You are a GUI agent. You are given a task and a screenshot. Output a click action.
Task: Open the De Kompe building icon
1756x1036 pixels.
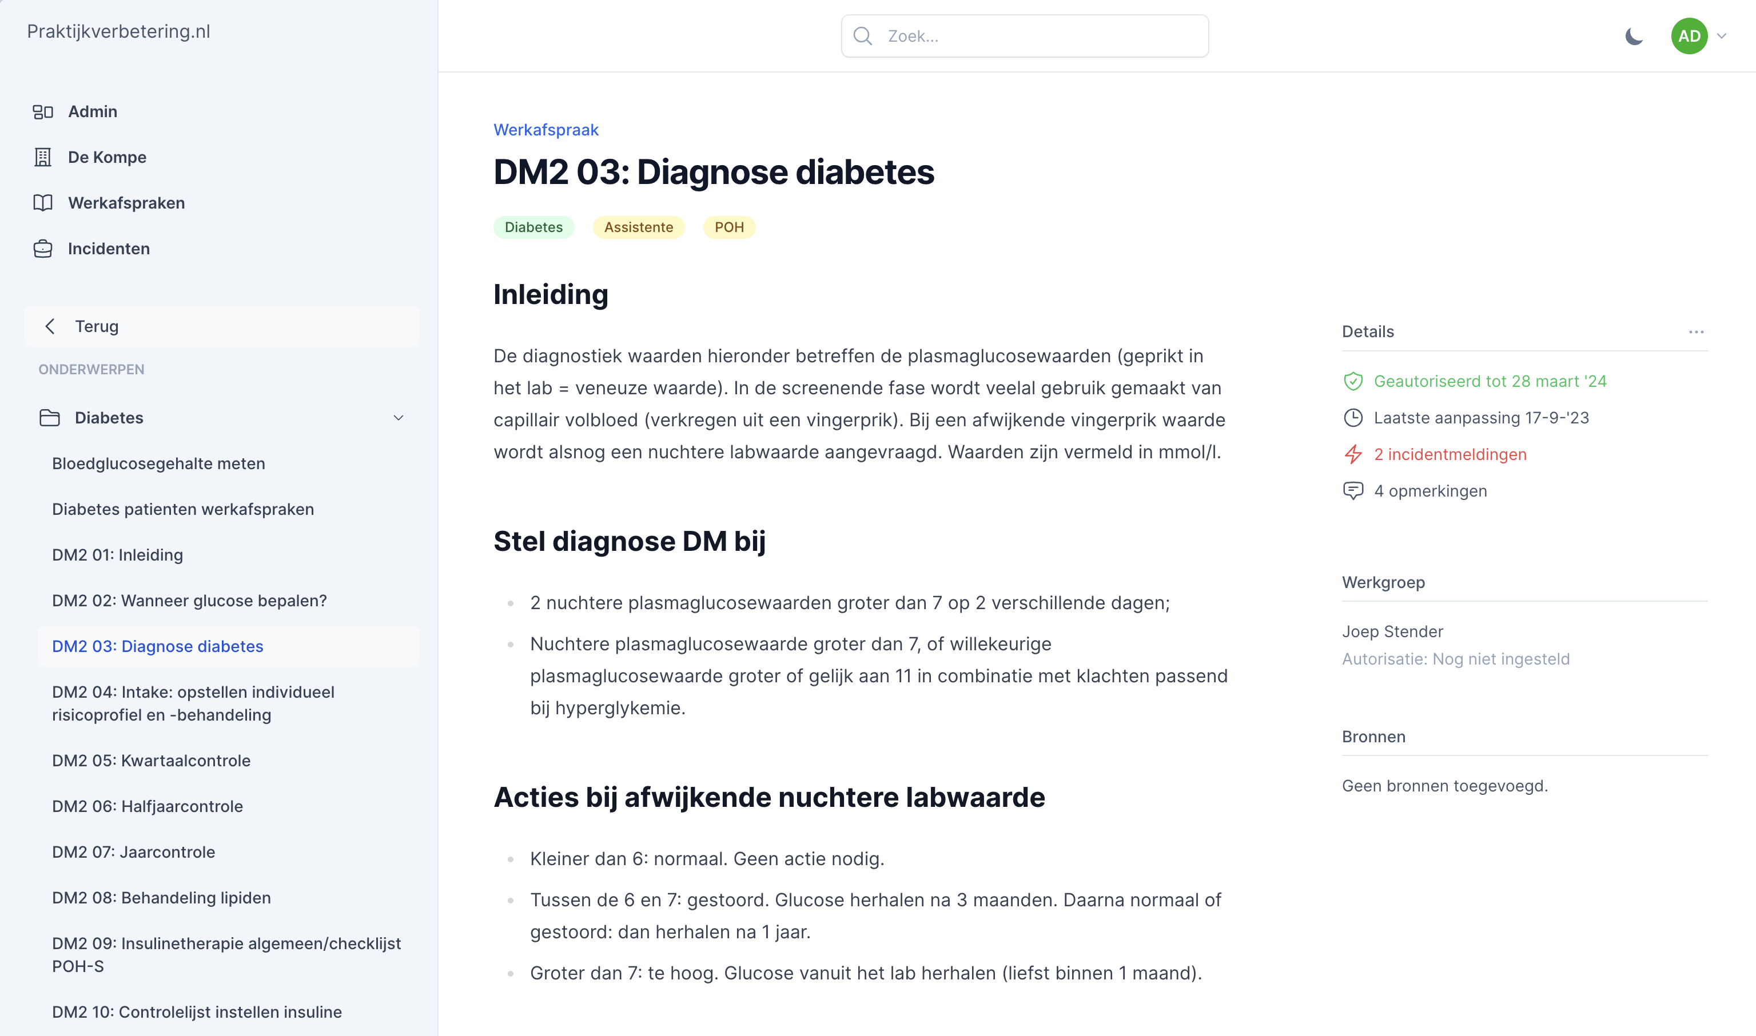coord(43,157)
